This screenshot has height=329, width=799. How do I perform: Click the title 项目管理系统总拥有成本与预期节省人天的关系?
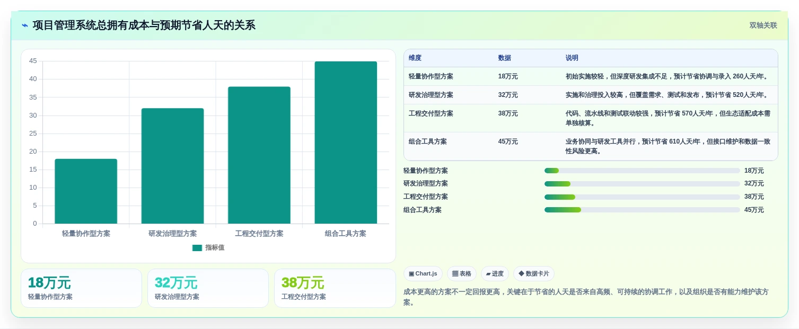click(x=144, y=25)
